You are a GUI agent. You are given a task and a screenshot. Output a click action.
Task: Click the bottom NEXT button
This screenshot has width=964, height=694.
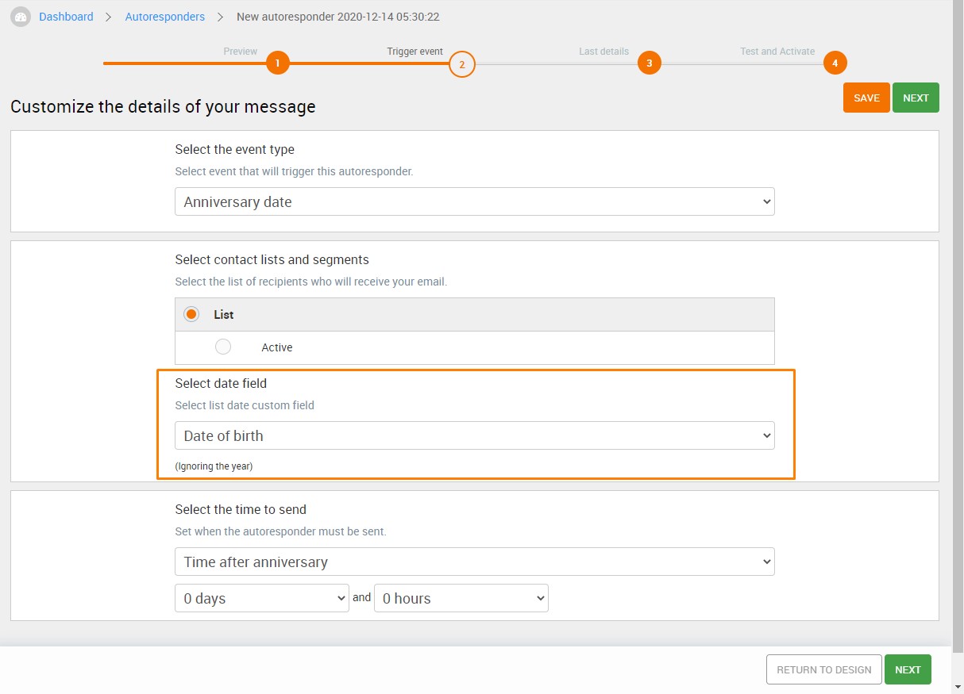908,669
